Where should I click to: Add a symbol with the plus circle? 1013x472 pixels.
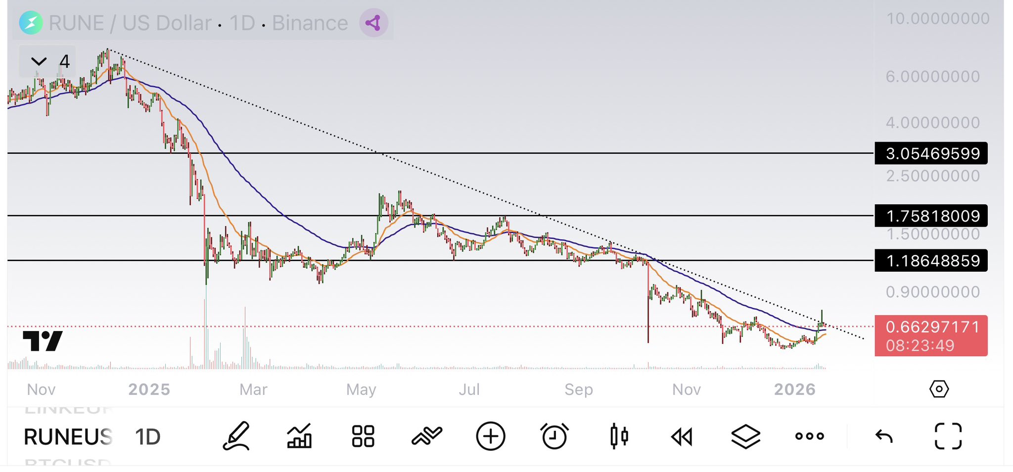(x=490, y=436)
